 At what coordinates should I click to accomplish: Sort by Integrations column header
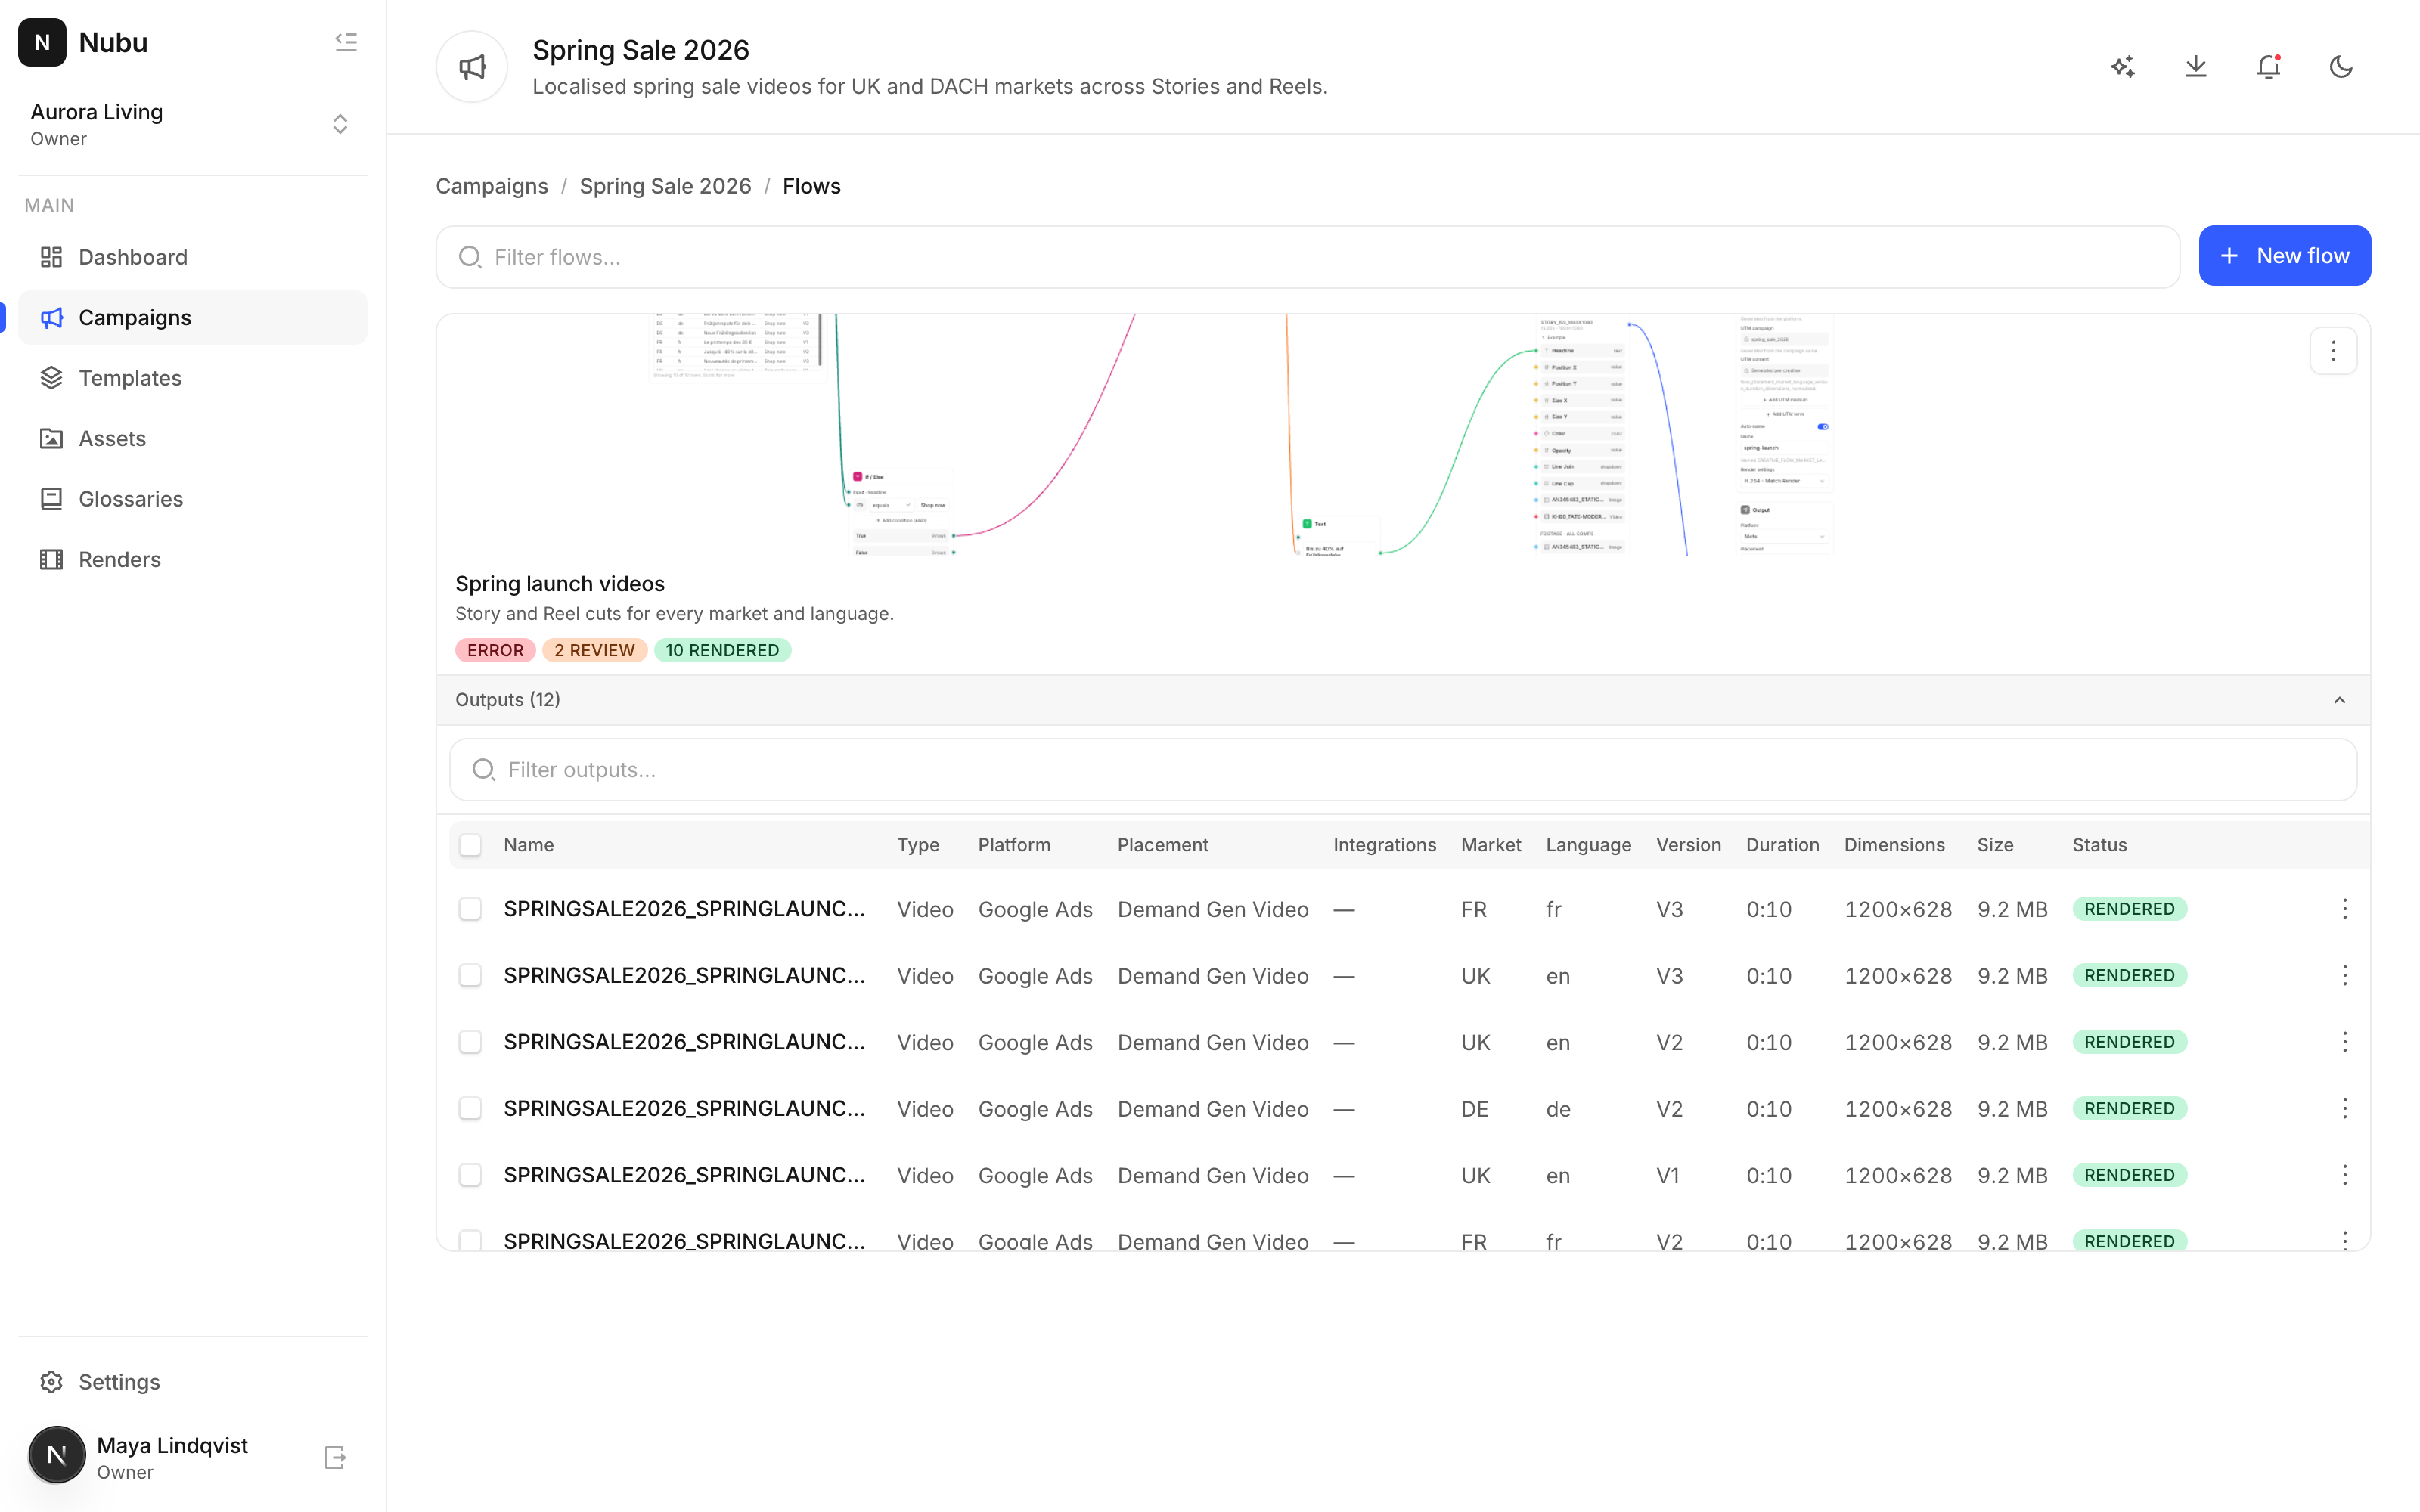click(x=1384, y=845)
